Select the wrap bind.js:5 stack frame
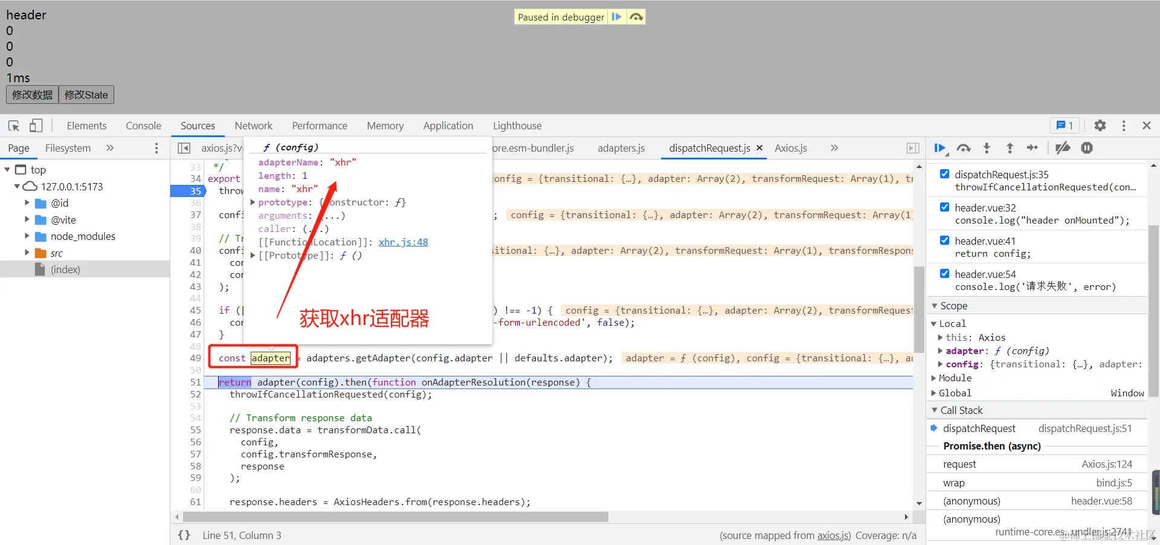This screenshot has height=545, width=1160. tap(1037, 483)
